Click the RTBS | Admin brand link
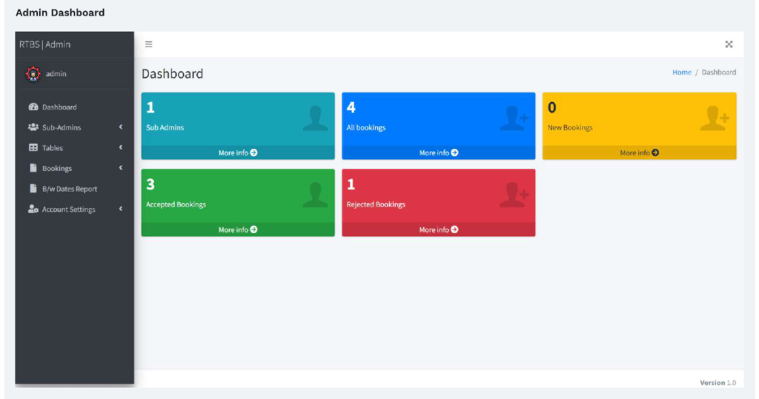This screenshot has width=759, height=399. [x=45, y=44]
